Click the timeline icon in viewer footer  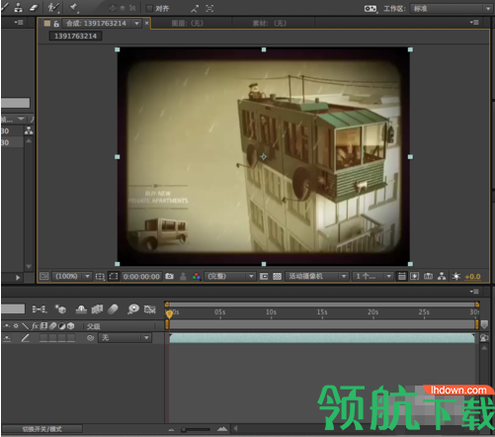click(428, 276)
